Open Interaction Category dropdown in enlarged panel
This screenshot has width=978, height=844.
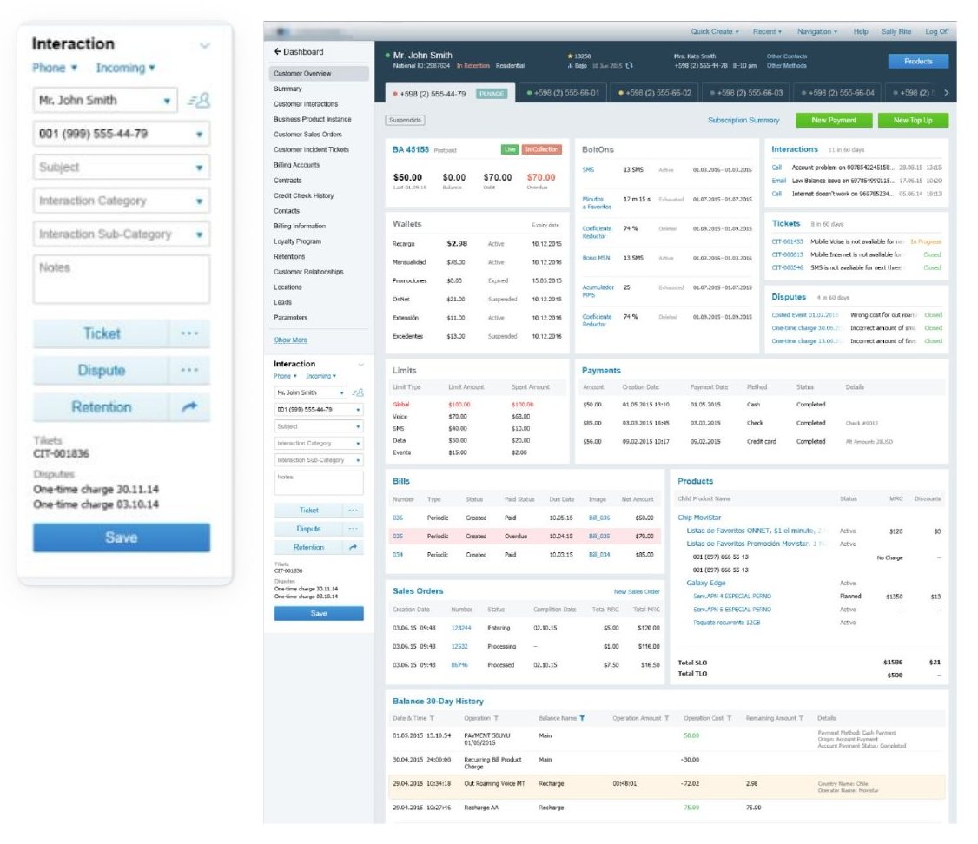pyautogui.click(x=121, y=201)
